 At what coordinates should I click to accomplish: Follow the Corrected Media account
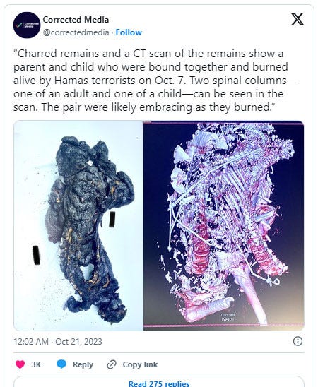129,32
